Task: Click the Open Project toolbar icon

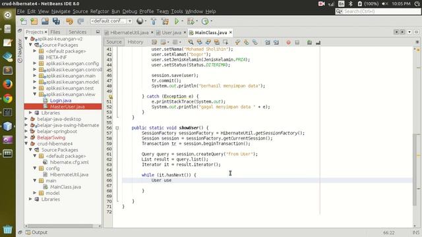Action: tap(45, 21)
